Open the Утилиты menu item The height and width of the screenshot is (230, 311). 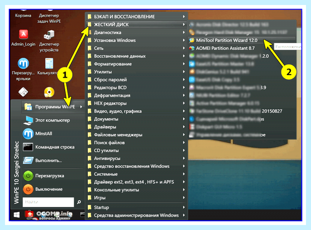(136, 72)
